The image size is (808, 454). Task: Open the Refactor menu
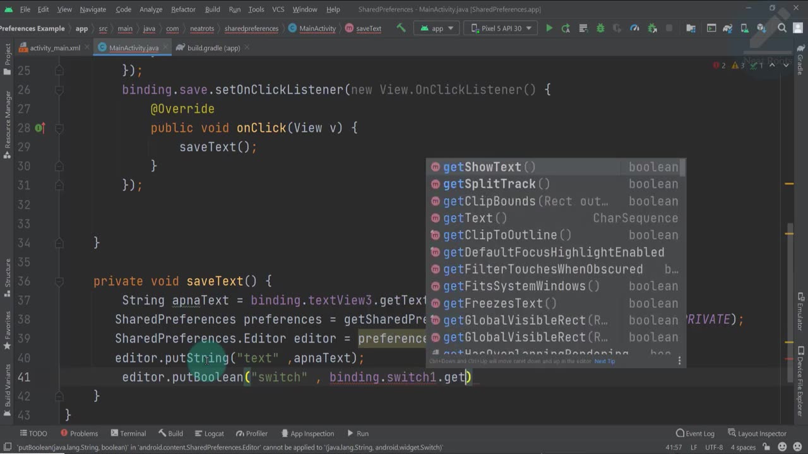click(183, 9)
